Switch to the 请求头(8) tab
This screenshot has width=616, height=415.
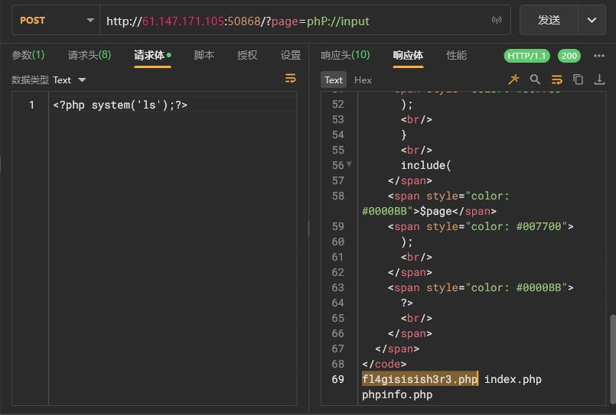[90, 55]
